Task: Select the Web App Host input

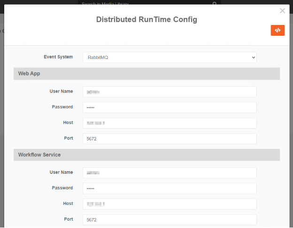Action: [x=170, y=123]
